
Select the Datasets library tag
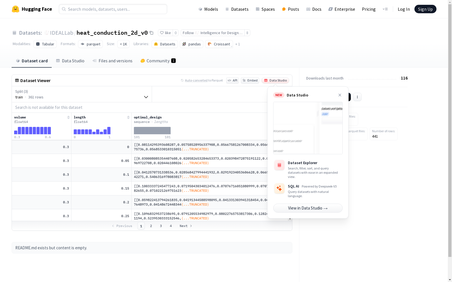[x=165, y=44]
